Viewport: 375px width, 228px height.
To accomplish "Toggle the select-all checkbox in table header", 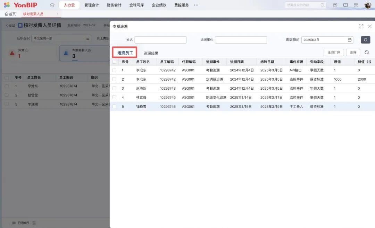I will (x=114, y=62).
